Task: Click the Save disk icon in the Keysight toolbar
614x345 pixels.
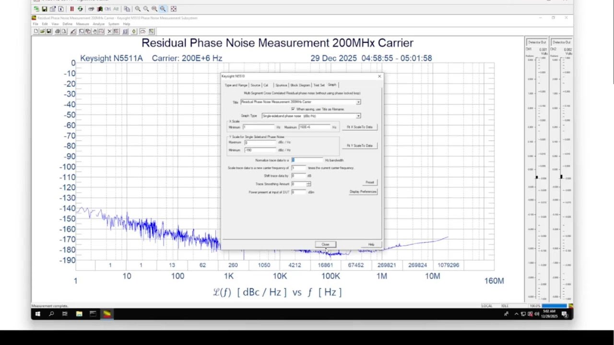Action: pyautogui.click(x=49, y=31)
